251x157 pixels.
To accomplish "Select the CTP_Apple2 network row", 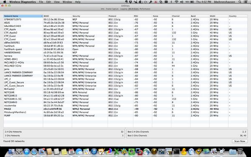I will tap(125, 33).
